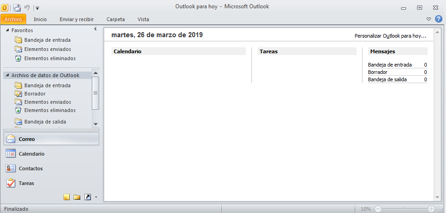Image resolution: width=446 pixels, height=213 pixels.
Task: Minimize the navigation pane arrow
Action: pyautogui.click(x=95, y=29)
